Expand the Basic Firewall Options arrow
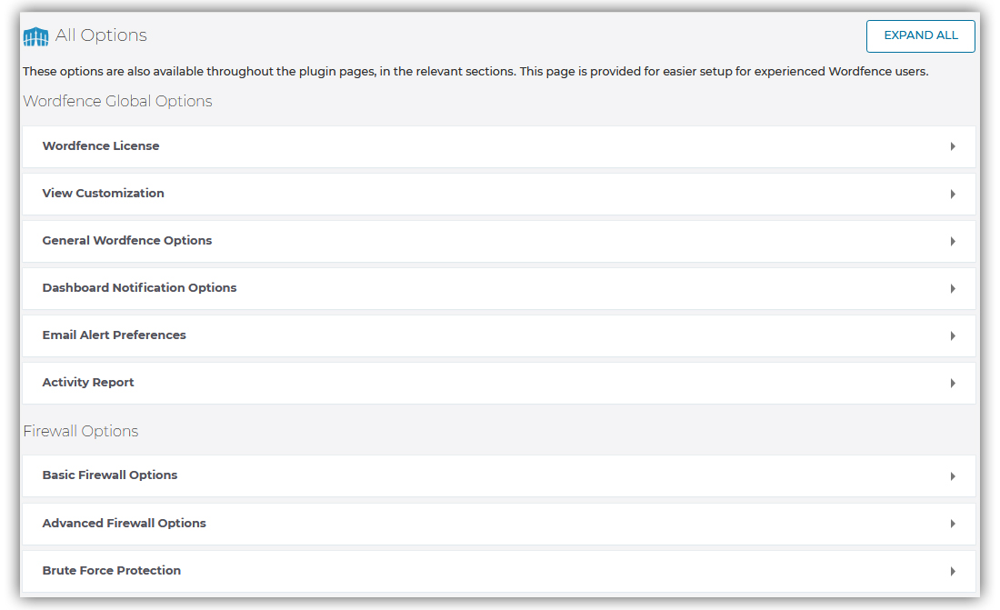This screenshot has width=1000, height=610. point(953,476)
